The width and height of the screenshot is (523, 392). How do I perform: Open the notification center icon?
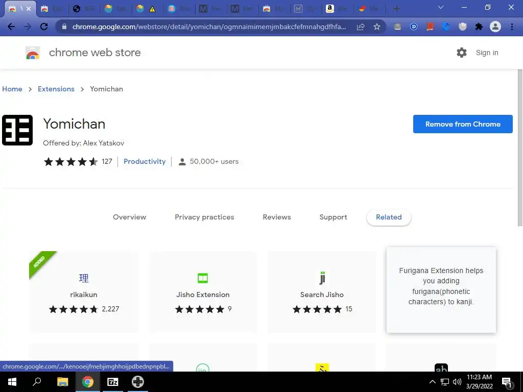click(x=507, y=382)
